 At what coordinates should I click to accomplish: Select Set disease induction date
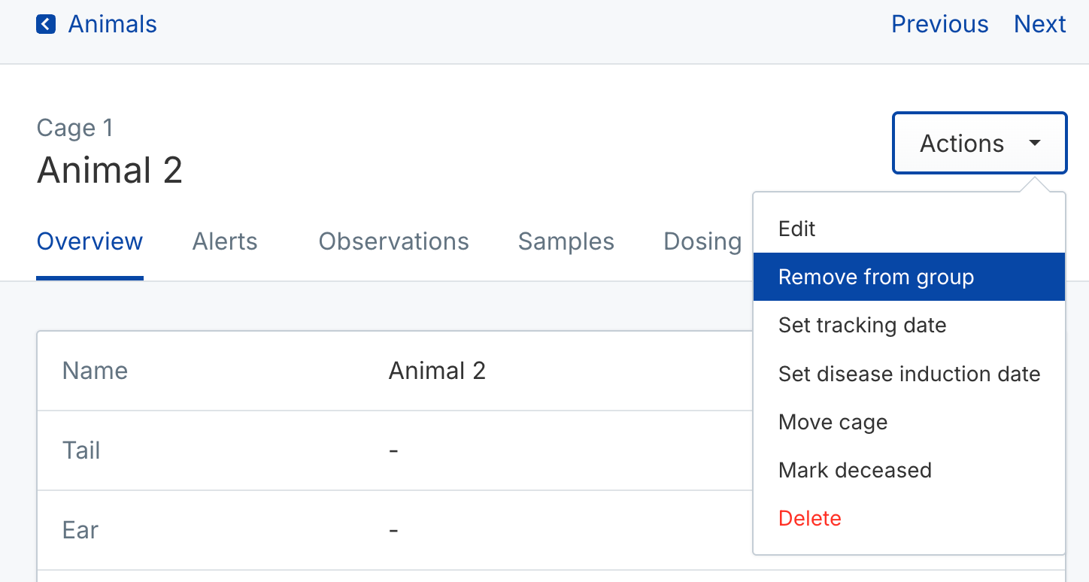click(909, 374)
